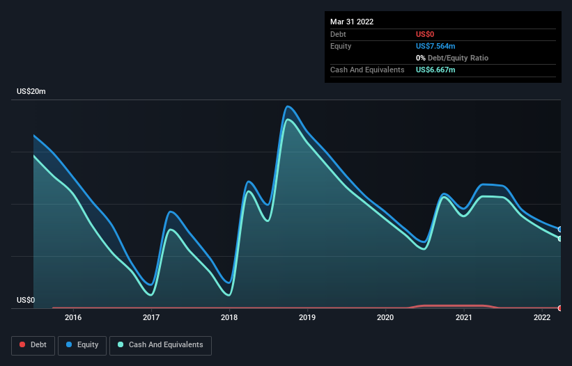
Task: Click the 0% Debt/Equity Ratio text
Action: [452, 58]
